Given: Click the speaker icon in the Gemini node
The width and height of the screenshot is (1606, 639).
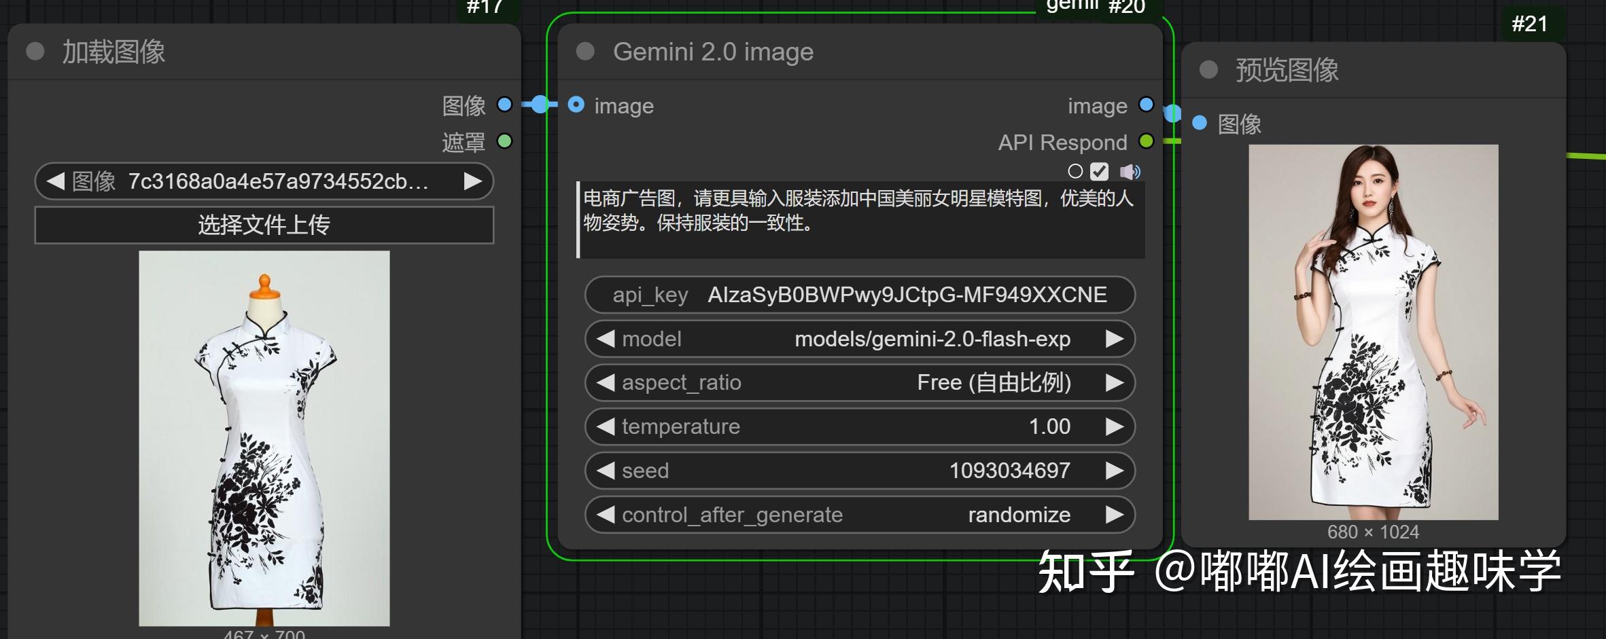Looking at the screenshot, I should 1132,171.
